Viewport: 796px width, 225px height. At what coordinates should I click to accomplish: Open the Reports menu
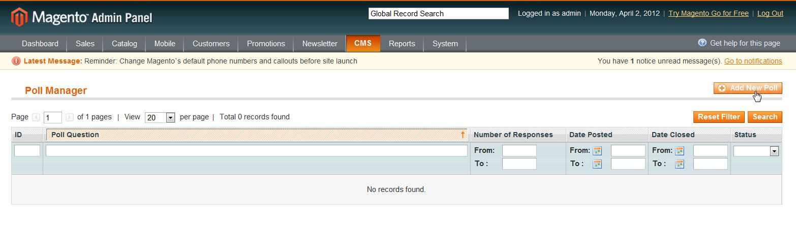(402, 44)
